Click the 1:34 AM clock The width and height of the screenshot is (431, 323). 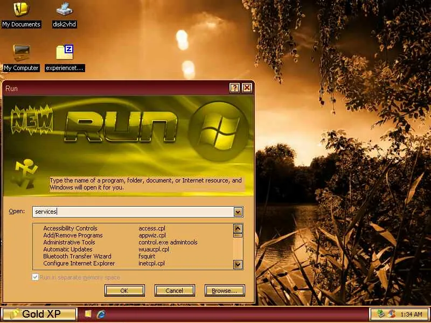[x=411, y=314]
